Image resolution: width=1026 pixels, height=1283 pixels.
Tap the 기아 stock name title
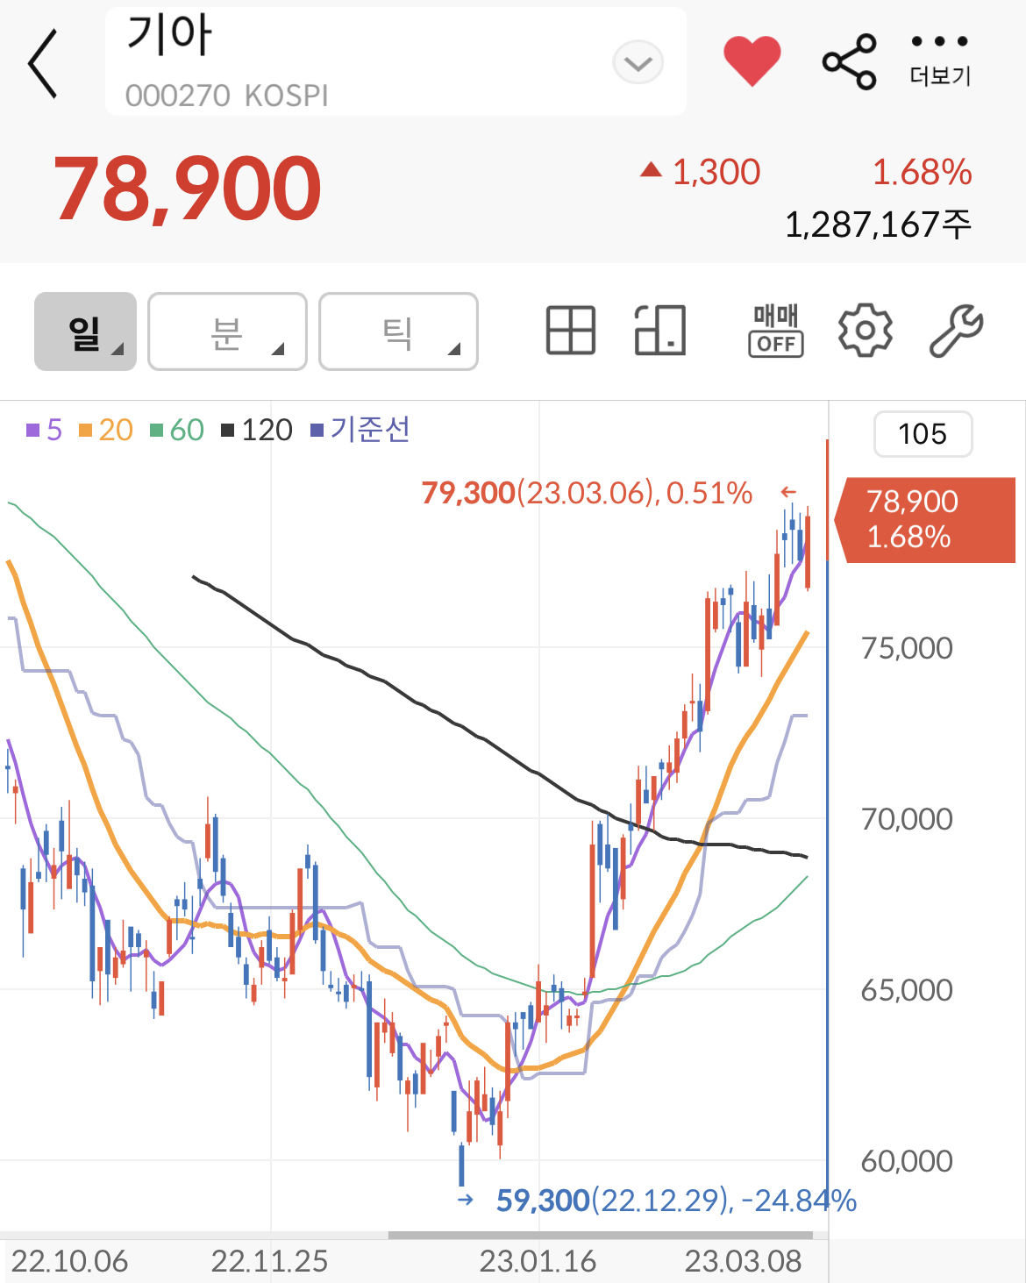169,36
